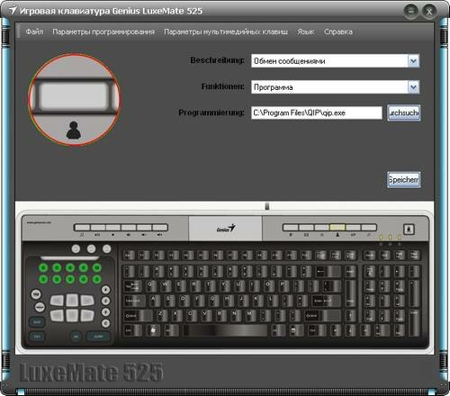Select the square hotkey beside the LED indicators
Viewport: 450px width, 396px height.
(409, 229)
